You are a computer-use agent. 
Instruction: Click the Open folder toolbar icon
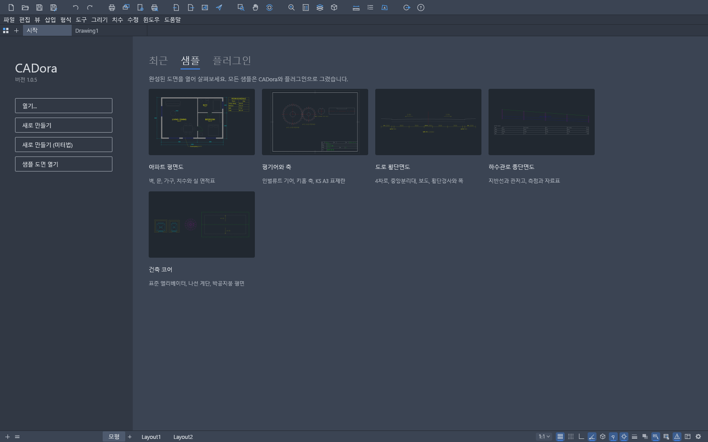tap(25, 8)
